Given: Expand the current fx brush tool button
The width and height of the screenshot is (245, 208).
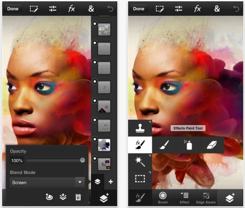Looking at the screenshot, I should click(139, 198).
